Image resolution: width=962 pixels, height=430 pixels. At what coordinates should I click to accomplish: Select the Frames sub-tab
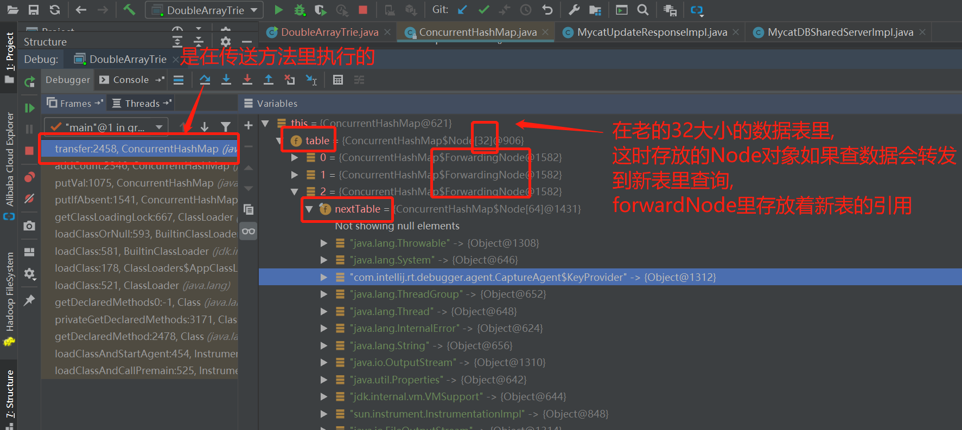(x=75, y=103)
